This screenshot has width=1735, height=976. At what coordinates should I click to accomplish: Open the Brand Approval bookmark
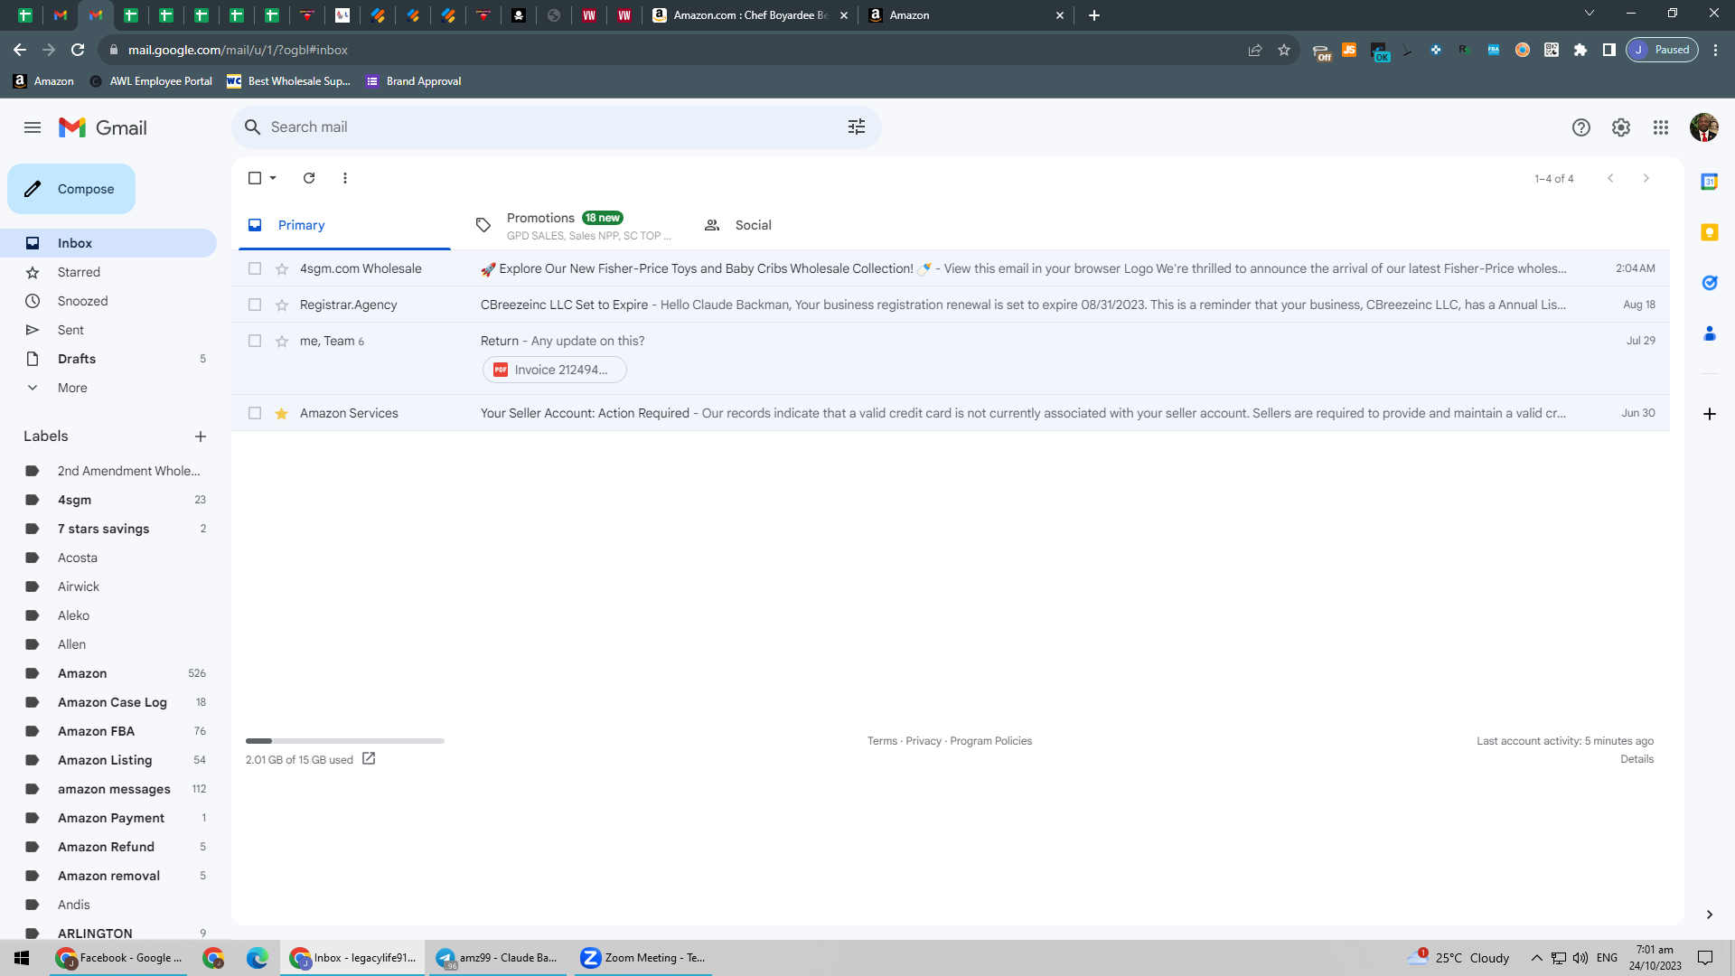tap(413, 81)
